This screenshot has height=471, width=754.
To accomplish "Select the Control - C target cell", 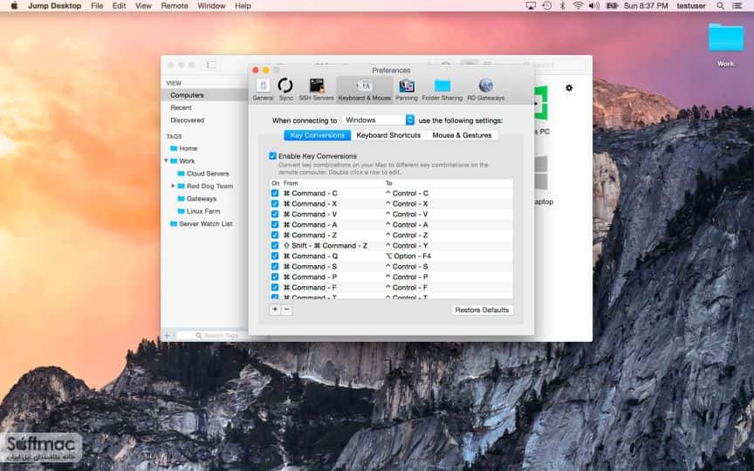I will pyautogui.click(x=407, y=194).
